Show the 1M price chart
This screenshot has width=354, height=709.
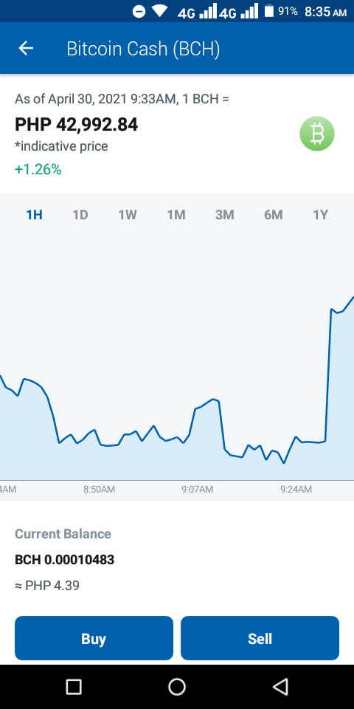pyautogui.click(x=176, y=215)
